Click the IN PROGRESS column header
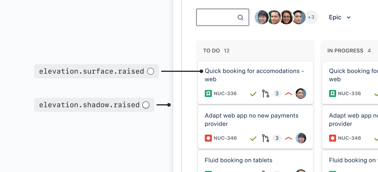 pos(345,51)
